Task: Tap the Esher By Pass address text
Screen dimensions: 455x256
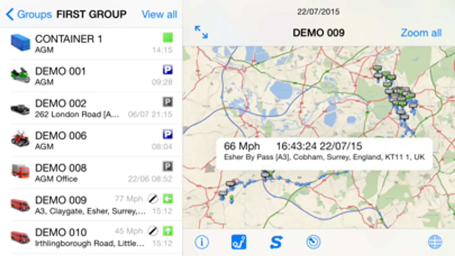Action: [x=324, y=157]
